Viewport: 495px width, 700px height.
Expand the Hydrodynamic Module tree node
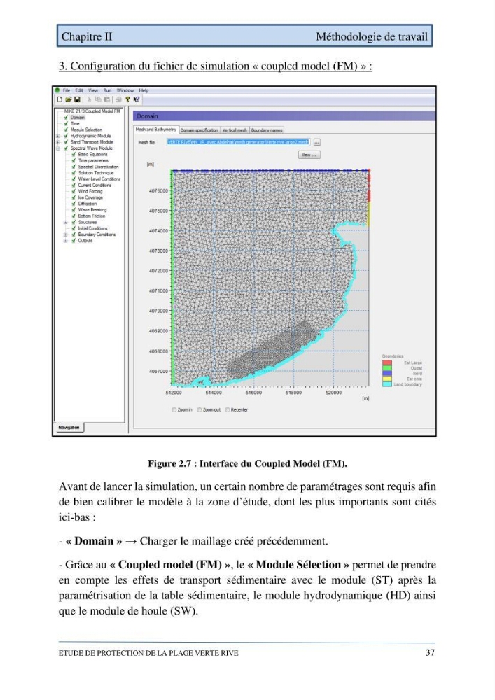coord(57,136)
